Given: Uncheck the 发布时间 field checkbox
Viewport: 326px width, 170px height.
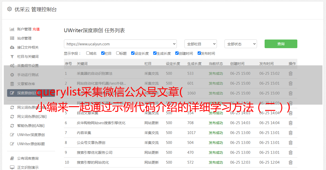Looking at the screenshot, I should [199, 53].
